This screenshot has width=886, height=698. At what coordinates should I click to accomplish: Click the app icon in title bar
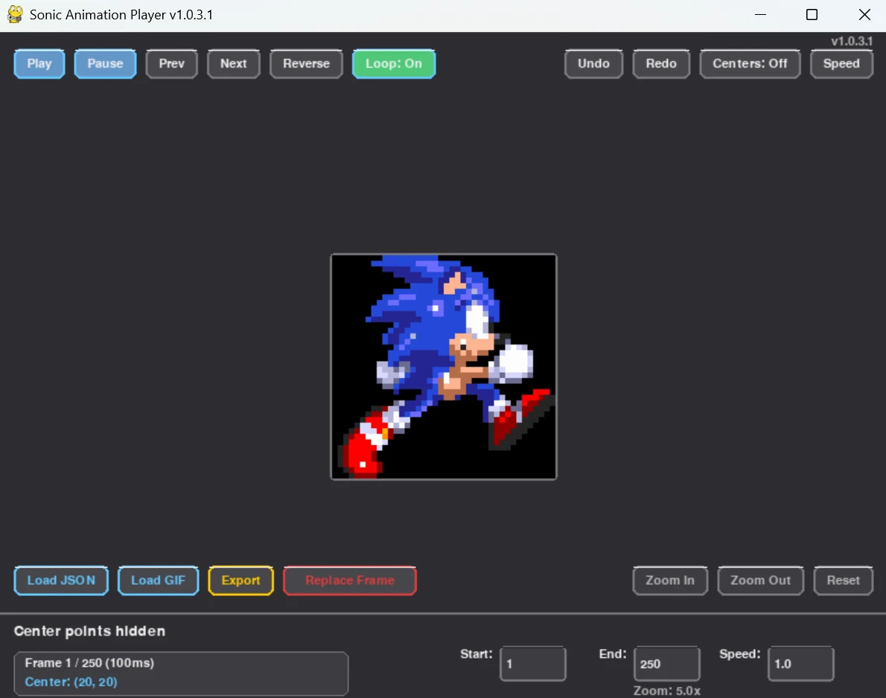(15, 15)
